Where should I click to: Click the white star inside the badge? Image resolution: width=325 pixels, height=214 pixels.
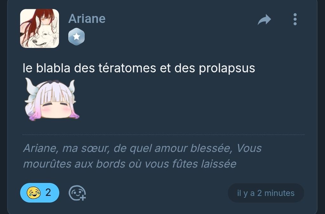[x=76, y=37]
